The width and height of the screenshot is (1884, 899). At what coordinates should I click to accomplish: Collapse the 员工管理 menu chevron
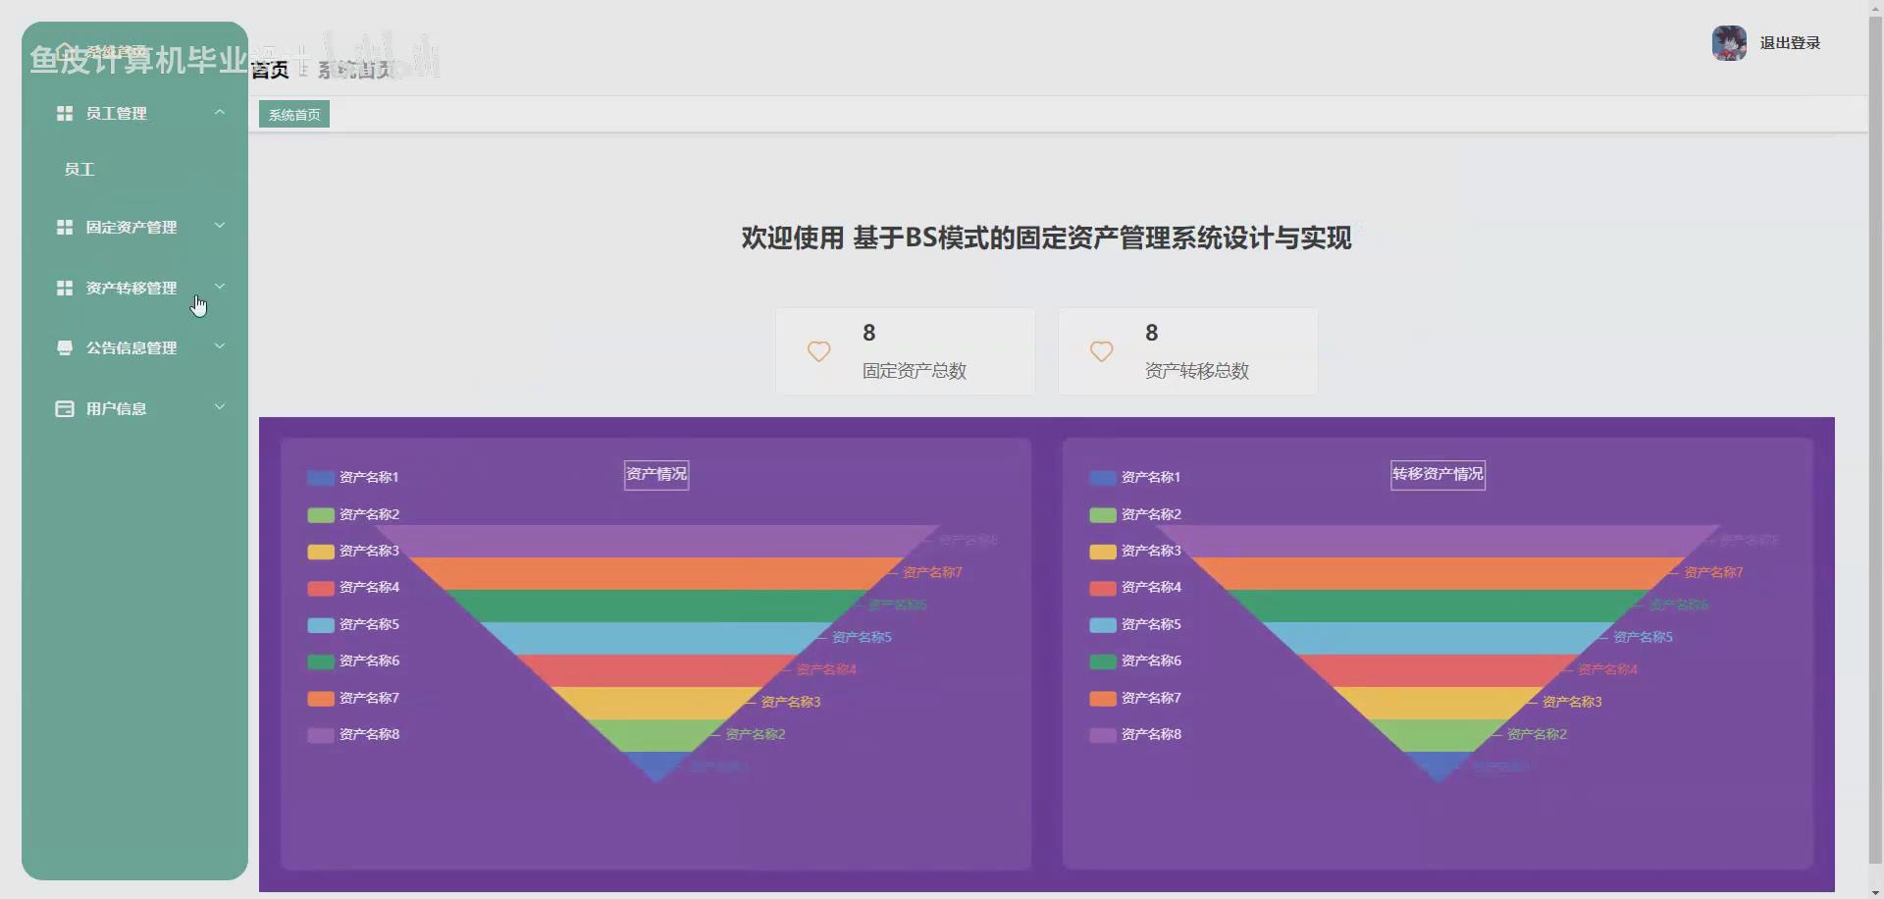tap(220, 113)
